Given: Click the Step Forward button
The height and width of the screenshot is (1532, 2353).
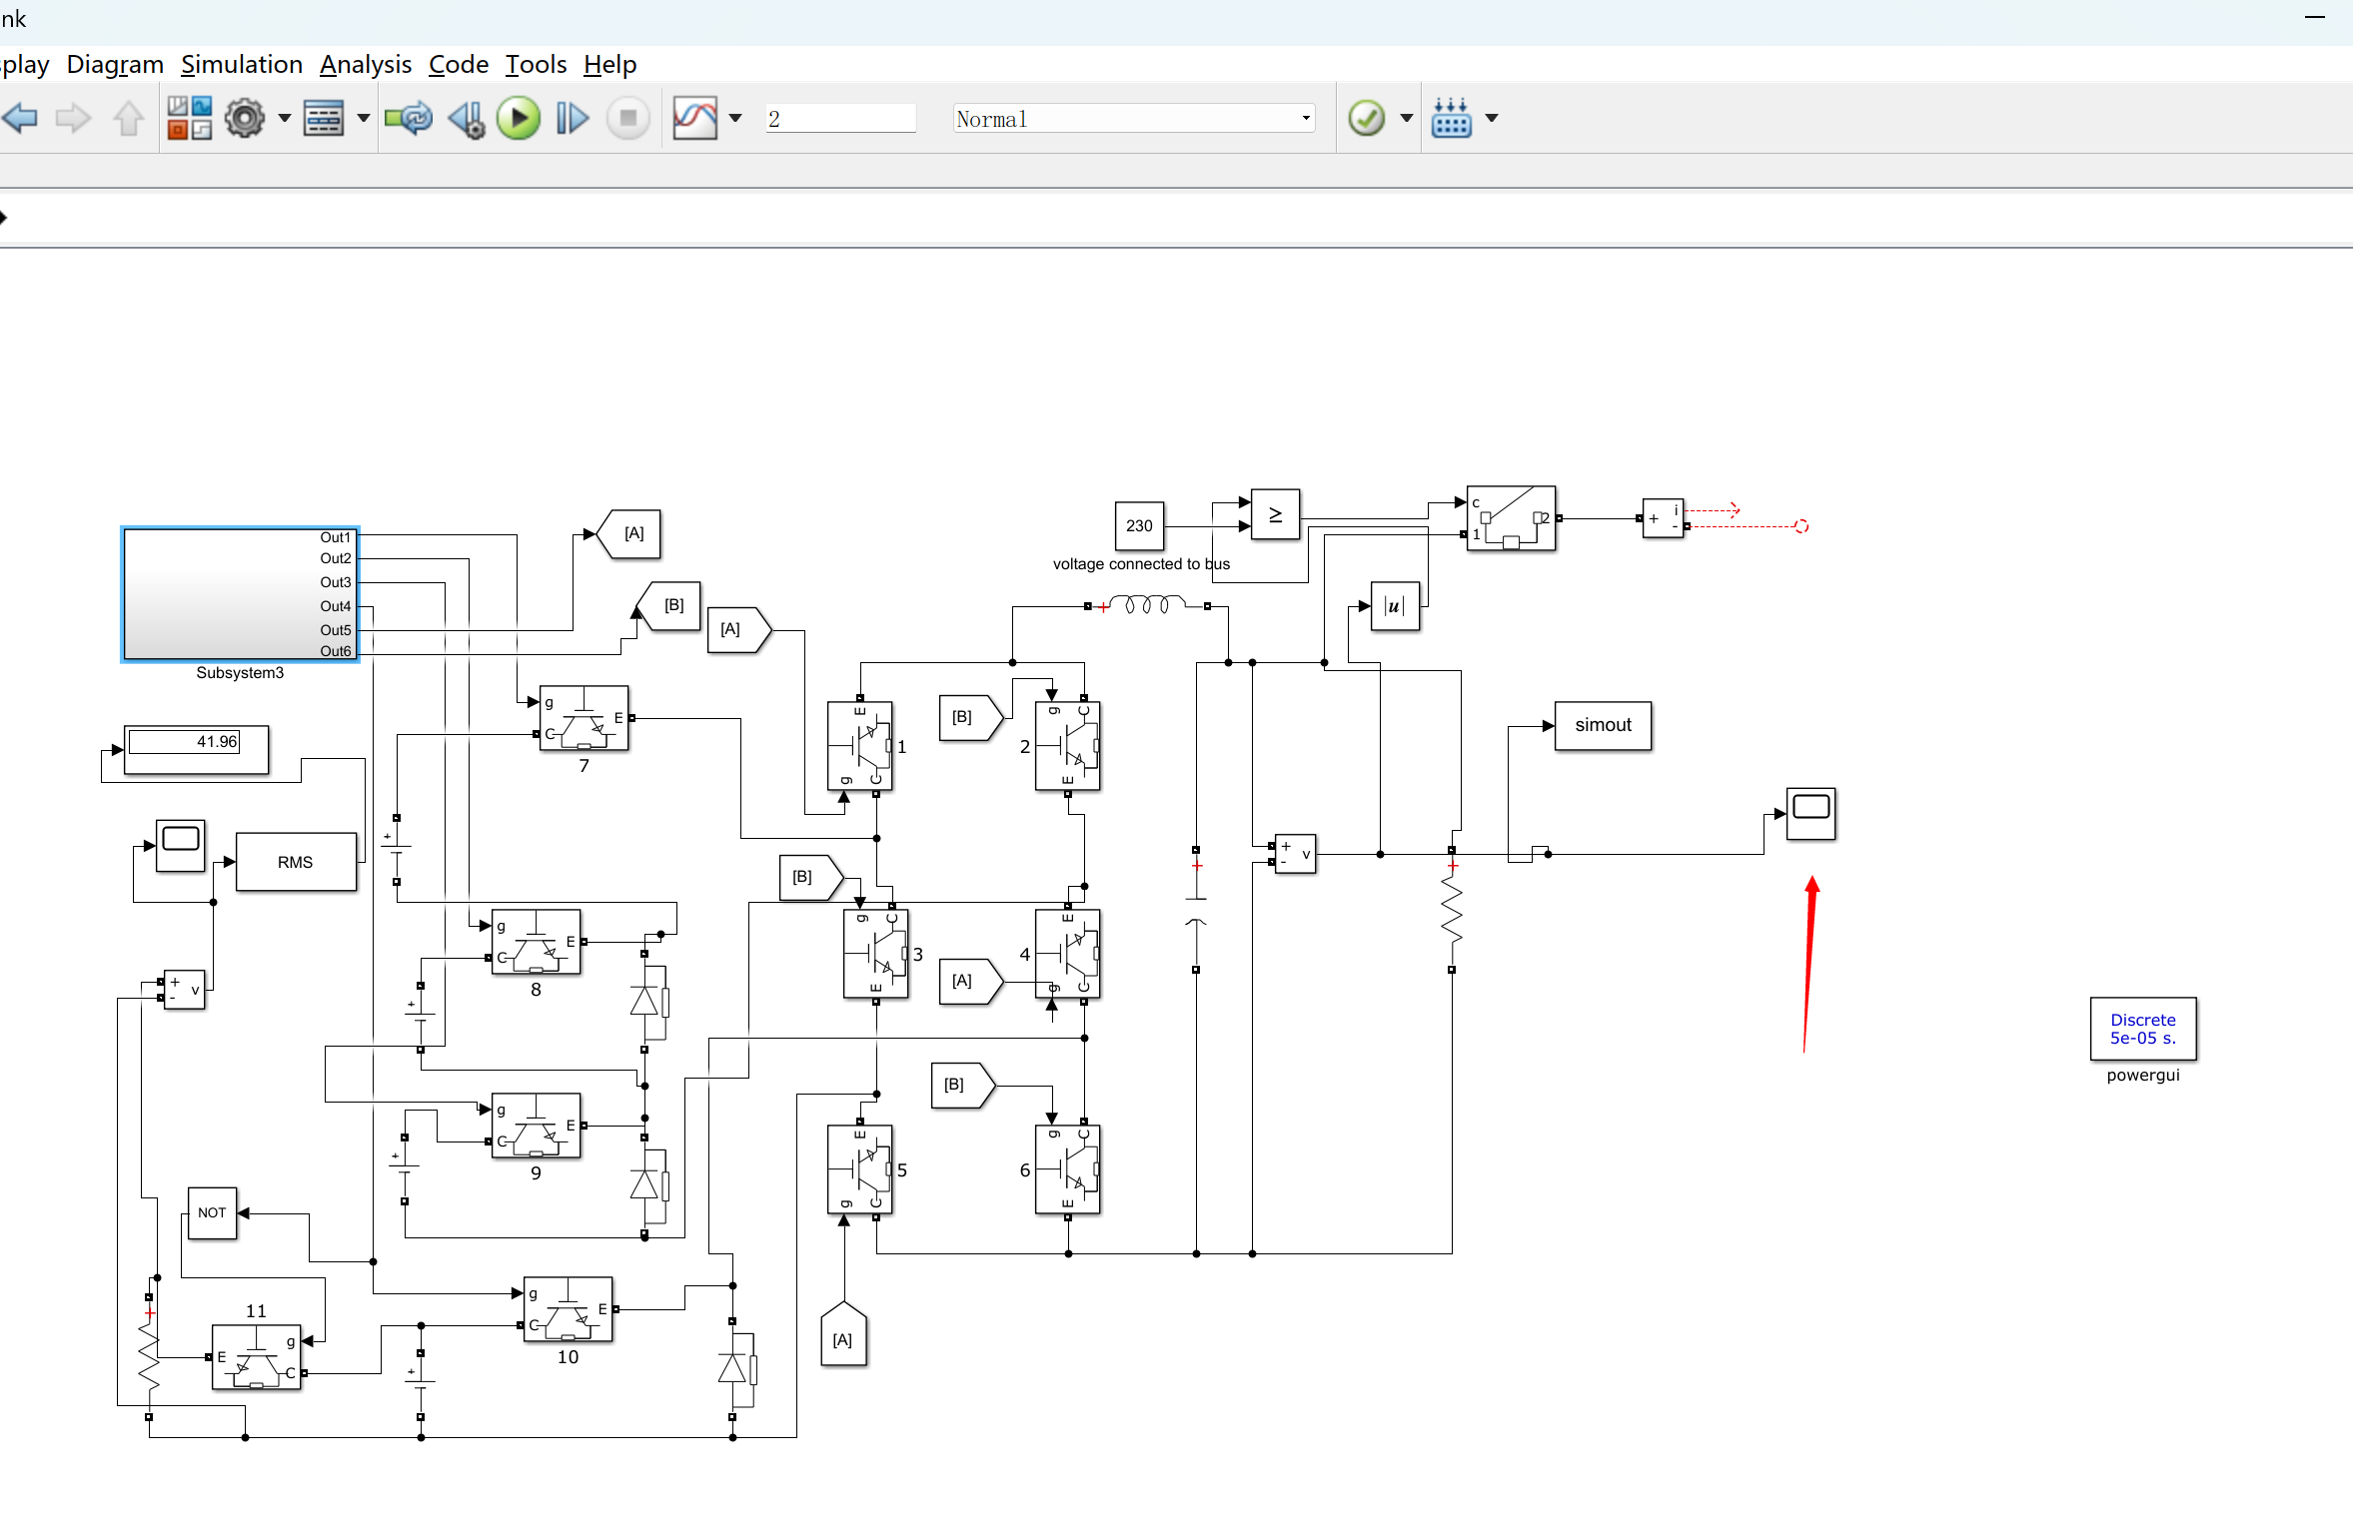Looking at the screenshot, I should tap(572, 118).
